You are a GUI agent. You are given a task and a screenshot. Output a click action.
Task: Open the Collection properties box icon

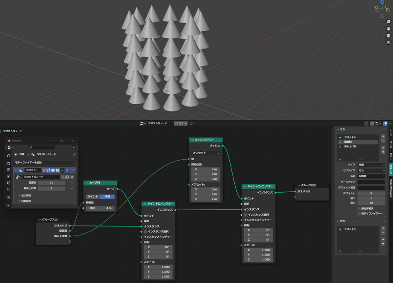click(x=8, y=198)
